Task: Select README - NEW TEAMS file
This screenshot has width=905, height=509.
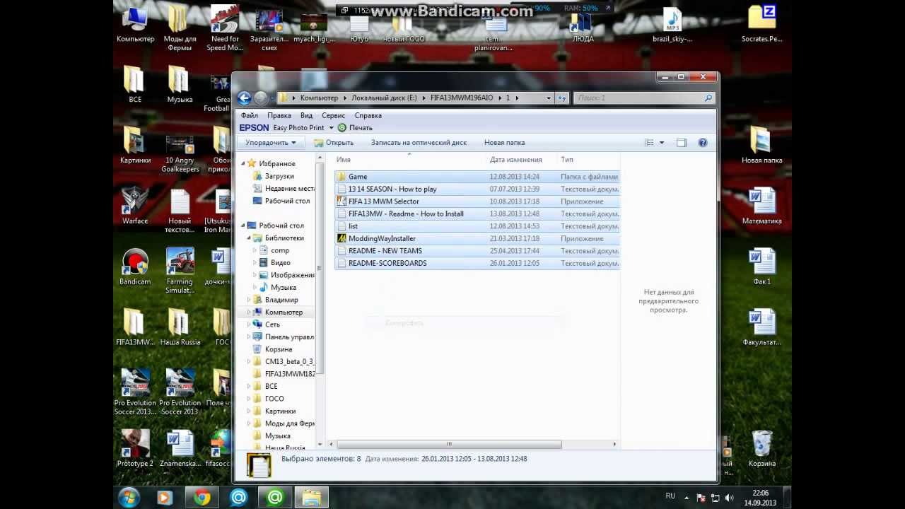Action: [385, 251]
